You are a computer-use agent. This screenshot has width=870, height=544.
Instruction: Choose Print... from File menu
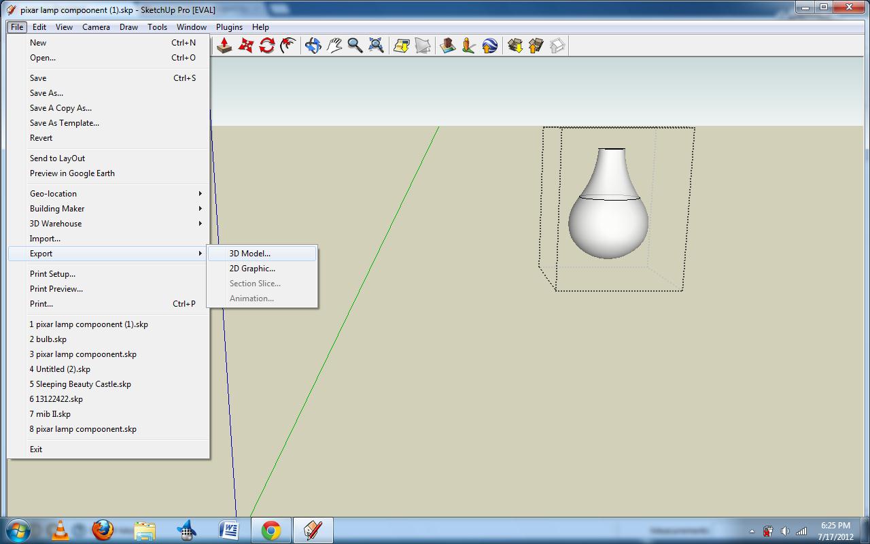(109, 304)
